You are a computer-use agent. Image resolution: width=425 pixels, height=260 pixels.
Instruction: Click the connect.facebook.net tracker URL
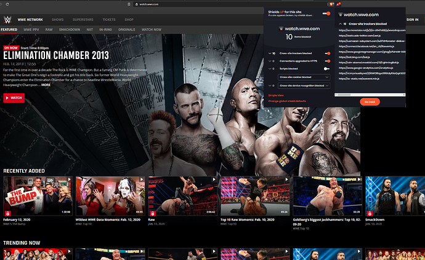tap(366, 46)
